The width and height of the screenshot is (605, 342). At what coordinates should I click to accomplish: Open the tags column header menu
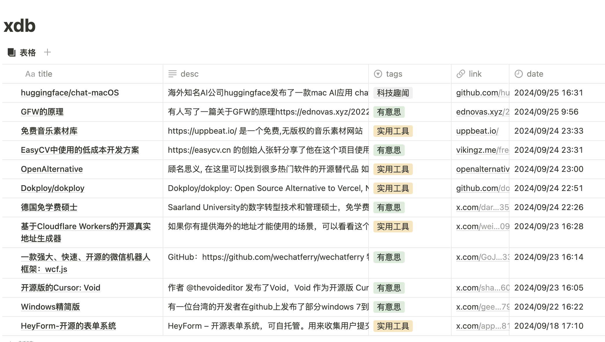coord(394,74)
